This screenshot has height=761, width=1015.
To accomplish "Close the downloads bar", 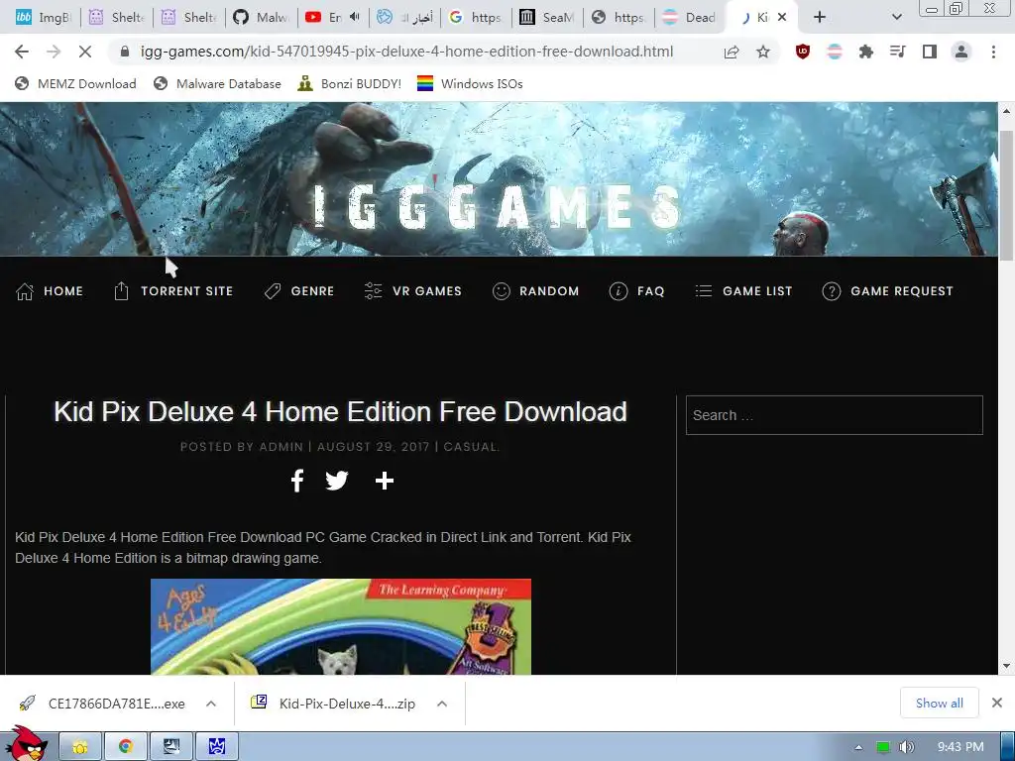I will (x=997, y=703).
